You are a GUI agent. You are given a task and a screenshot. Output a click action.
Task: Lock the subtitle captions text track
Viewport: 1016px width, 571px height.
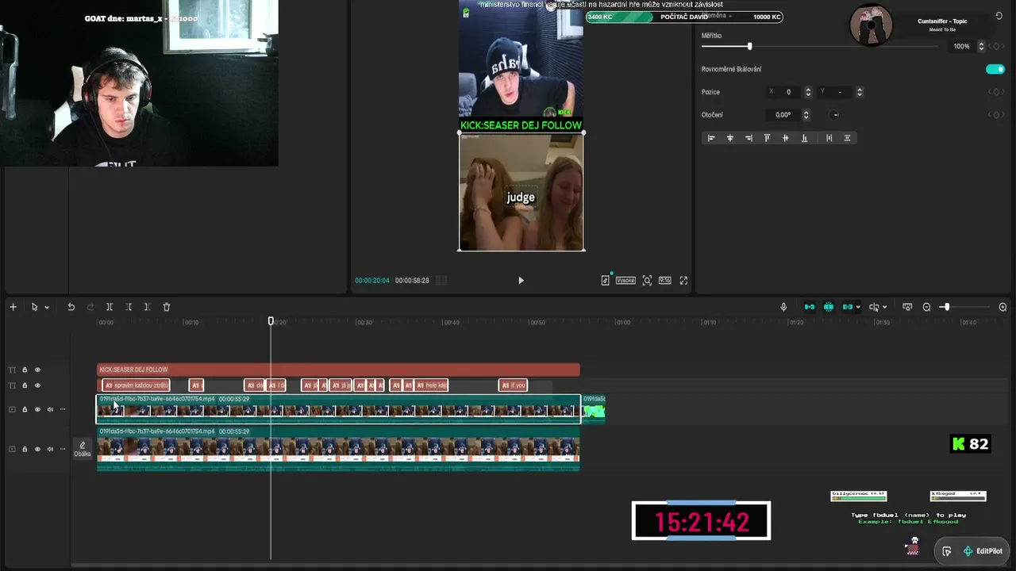click(25, 385)
